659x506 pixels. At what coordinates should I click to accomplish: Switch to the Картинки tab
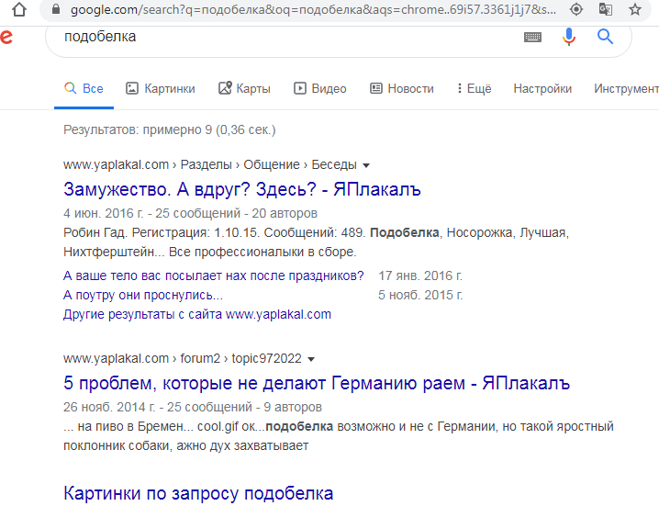(161, 89)
